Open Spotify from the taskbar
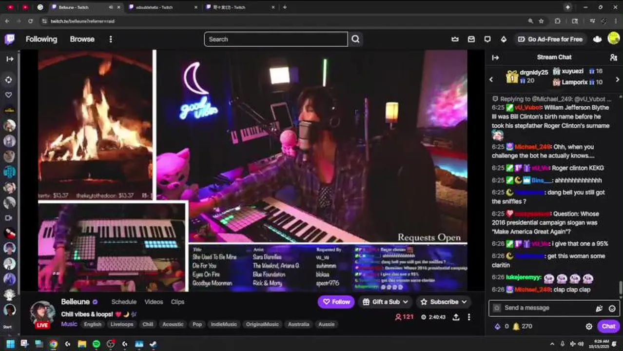 (x=96, y=344)
